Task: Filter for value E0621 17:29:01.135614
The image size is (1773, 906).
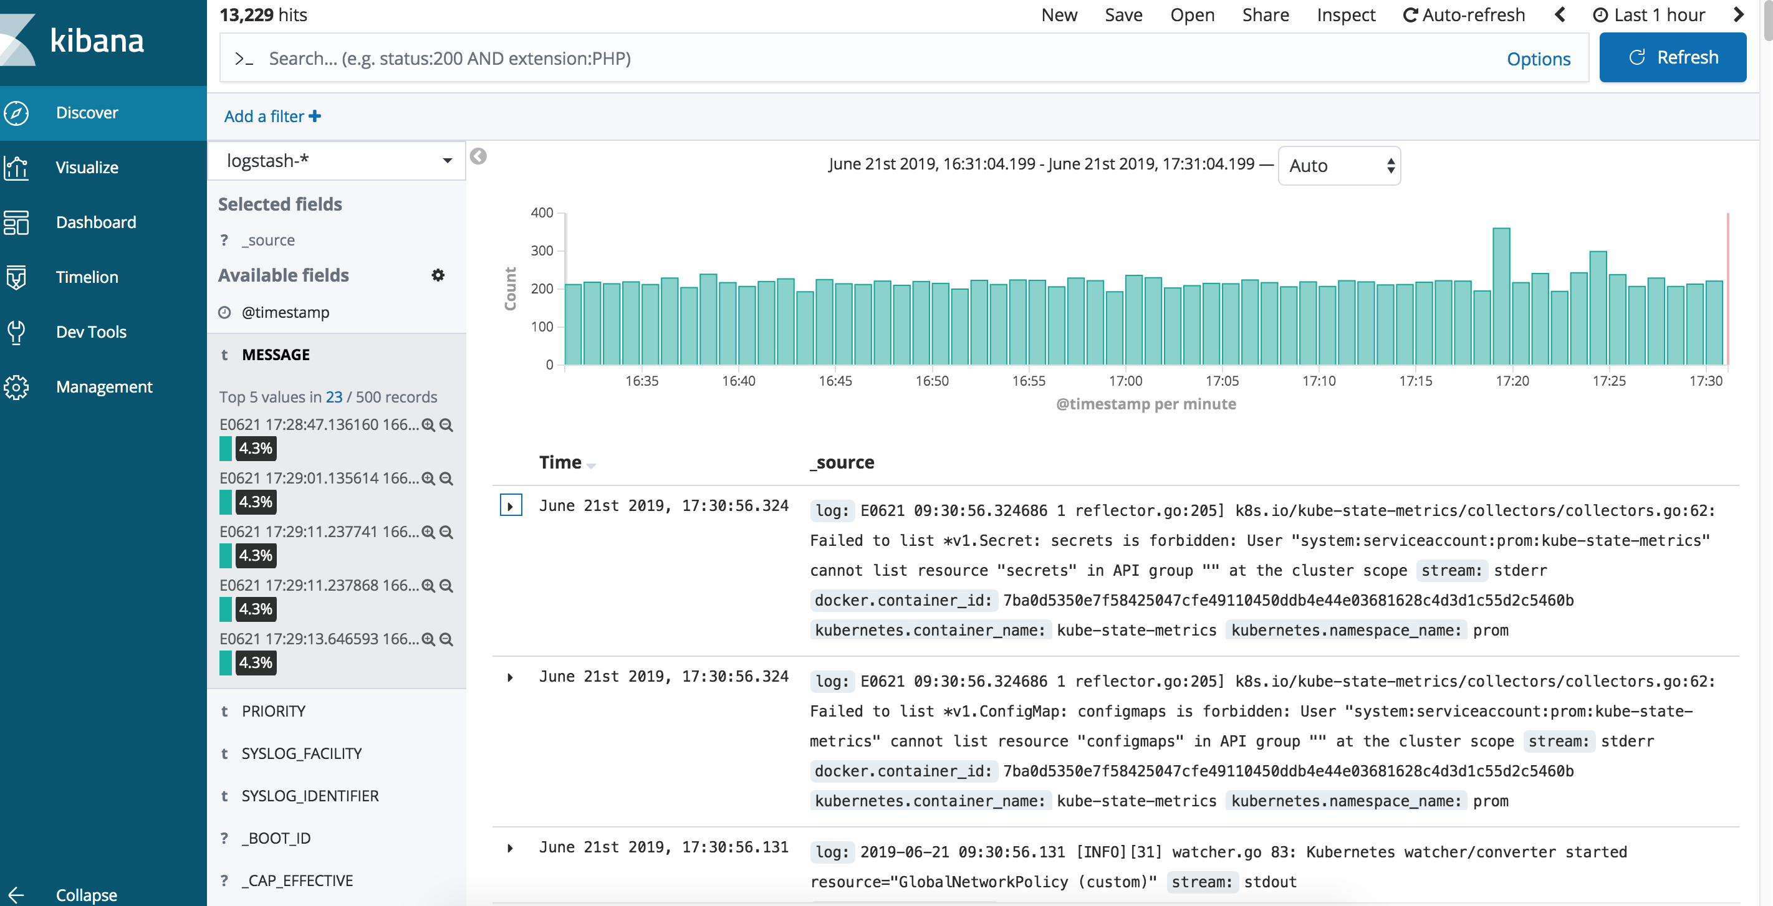Action: pyautogui.click(x=428, y=479)
